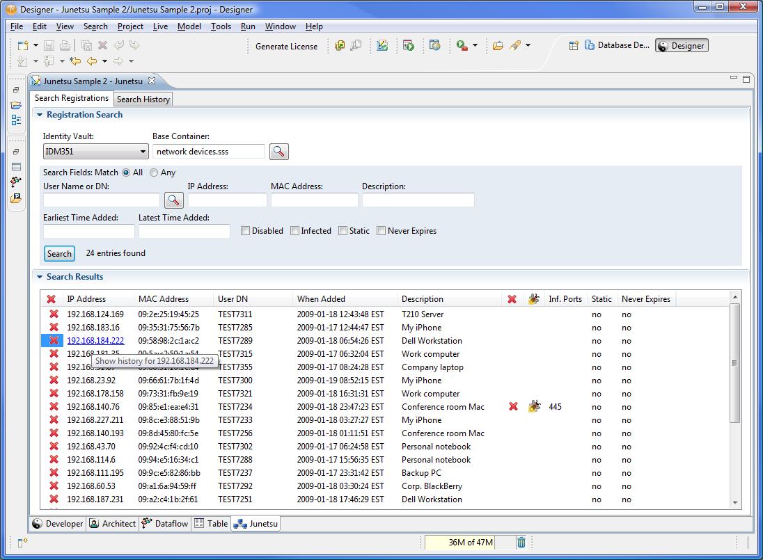The image size is (763, 560).
Task: Check the Infected filter checkbox
Action: pos(295,231)
